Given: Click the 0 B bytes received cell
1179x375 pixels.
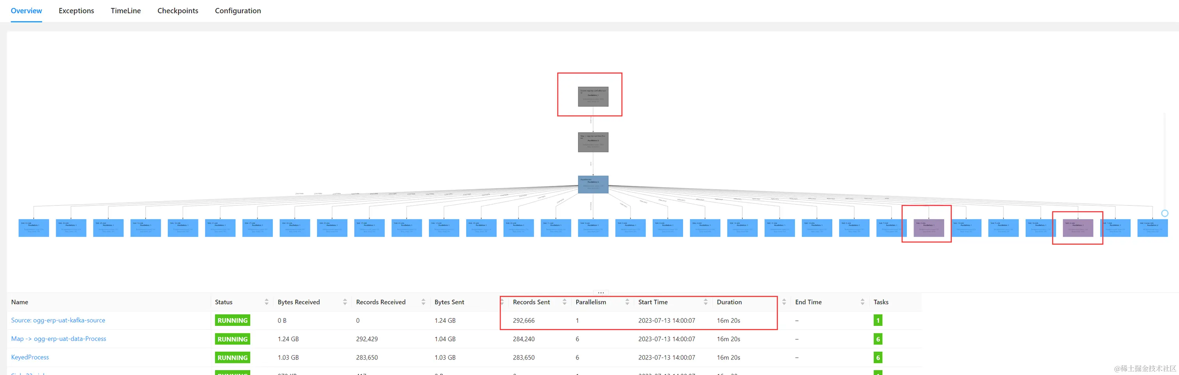Looking at the screenshot, I should (282, 320).
